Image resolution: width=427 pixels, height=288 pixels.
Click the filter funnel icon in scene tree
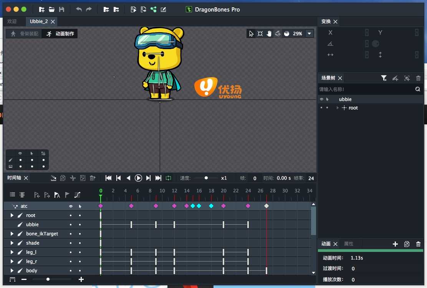[x=384, y=78]
